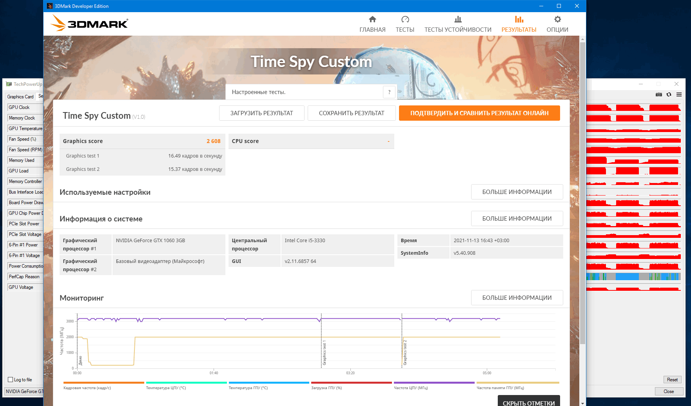Click Memory Clock sensor in GPU-Z
This screenshot has width=691, height=406.
point(25,118)
